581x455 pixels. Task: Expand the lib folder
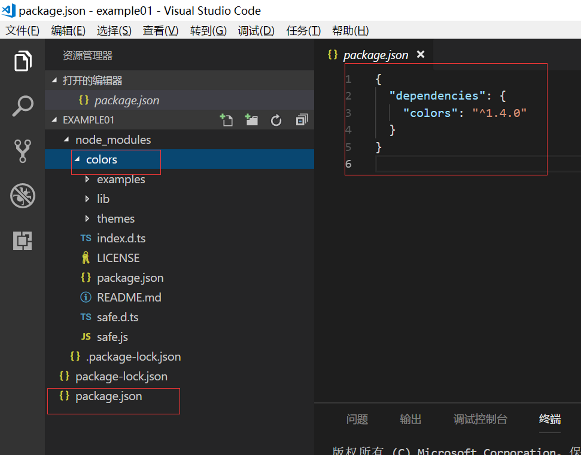coord(87,199)
